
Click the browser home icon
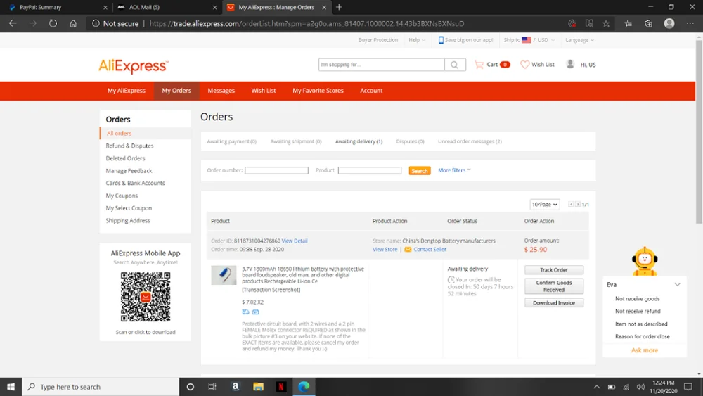click(x=73, y=23)
